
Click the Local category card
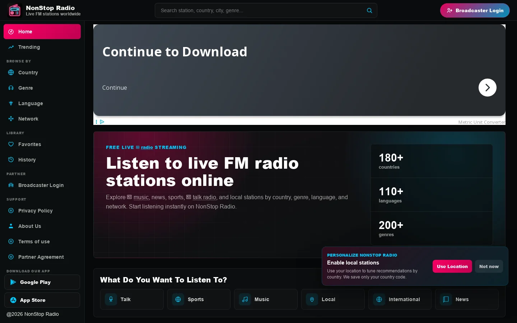[x=333, y=299]
